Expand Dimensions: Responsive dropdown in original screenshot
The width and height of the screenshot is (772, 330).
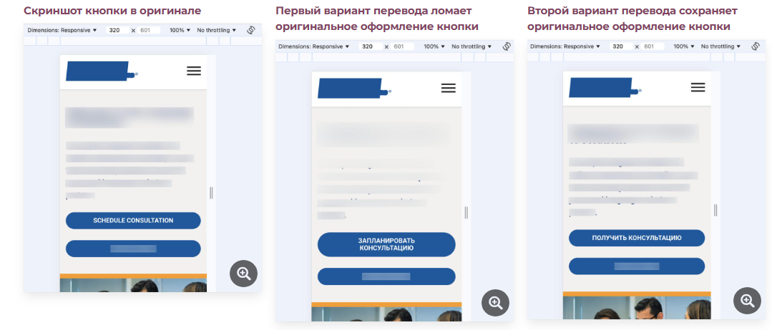[x=62, y=30]
